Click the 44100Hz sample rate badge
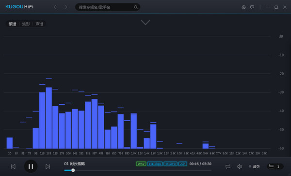The image size is (291, 176). point(170,164)
